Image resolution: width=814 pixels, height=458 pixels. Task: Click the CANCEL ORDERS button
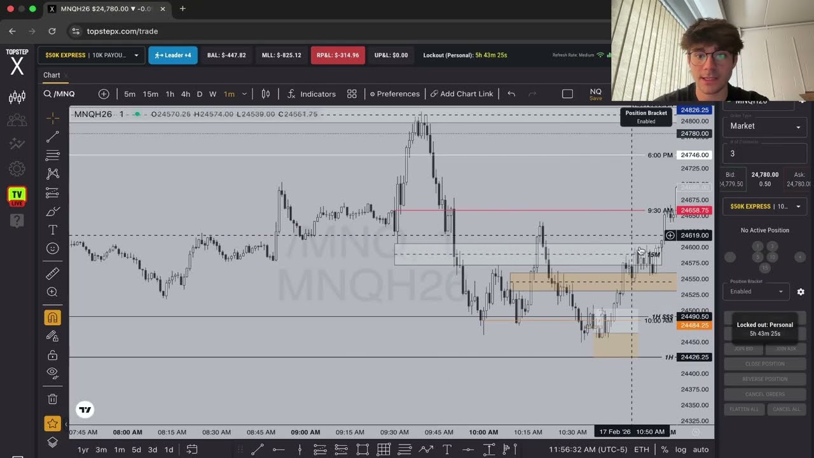click(765, 394)
